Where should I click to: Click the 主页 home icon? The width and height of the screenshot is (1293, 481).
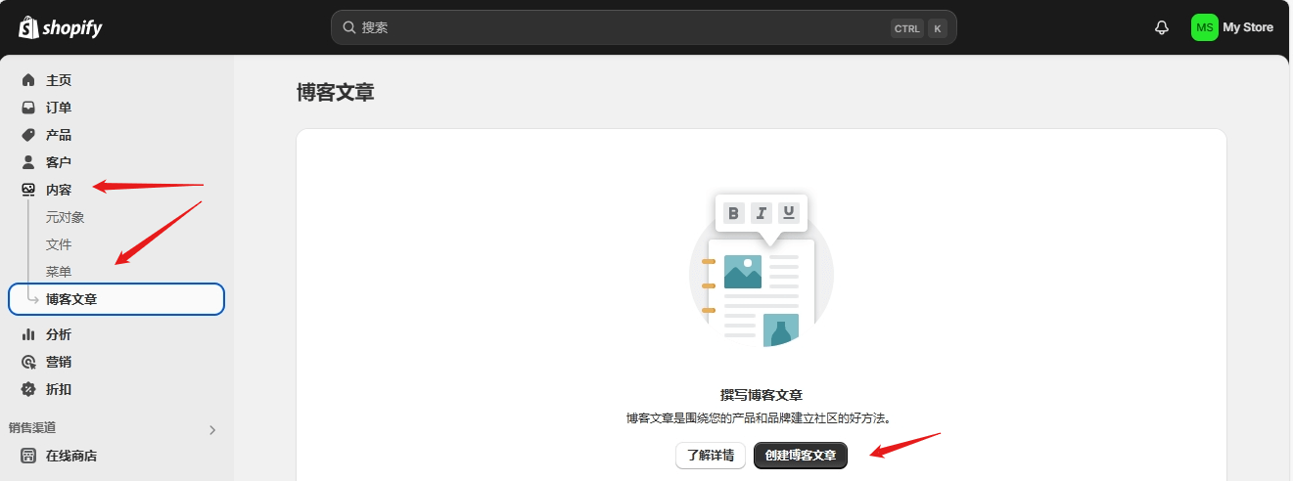tap(28, 80)
